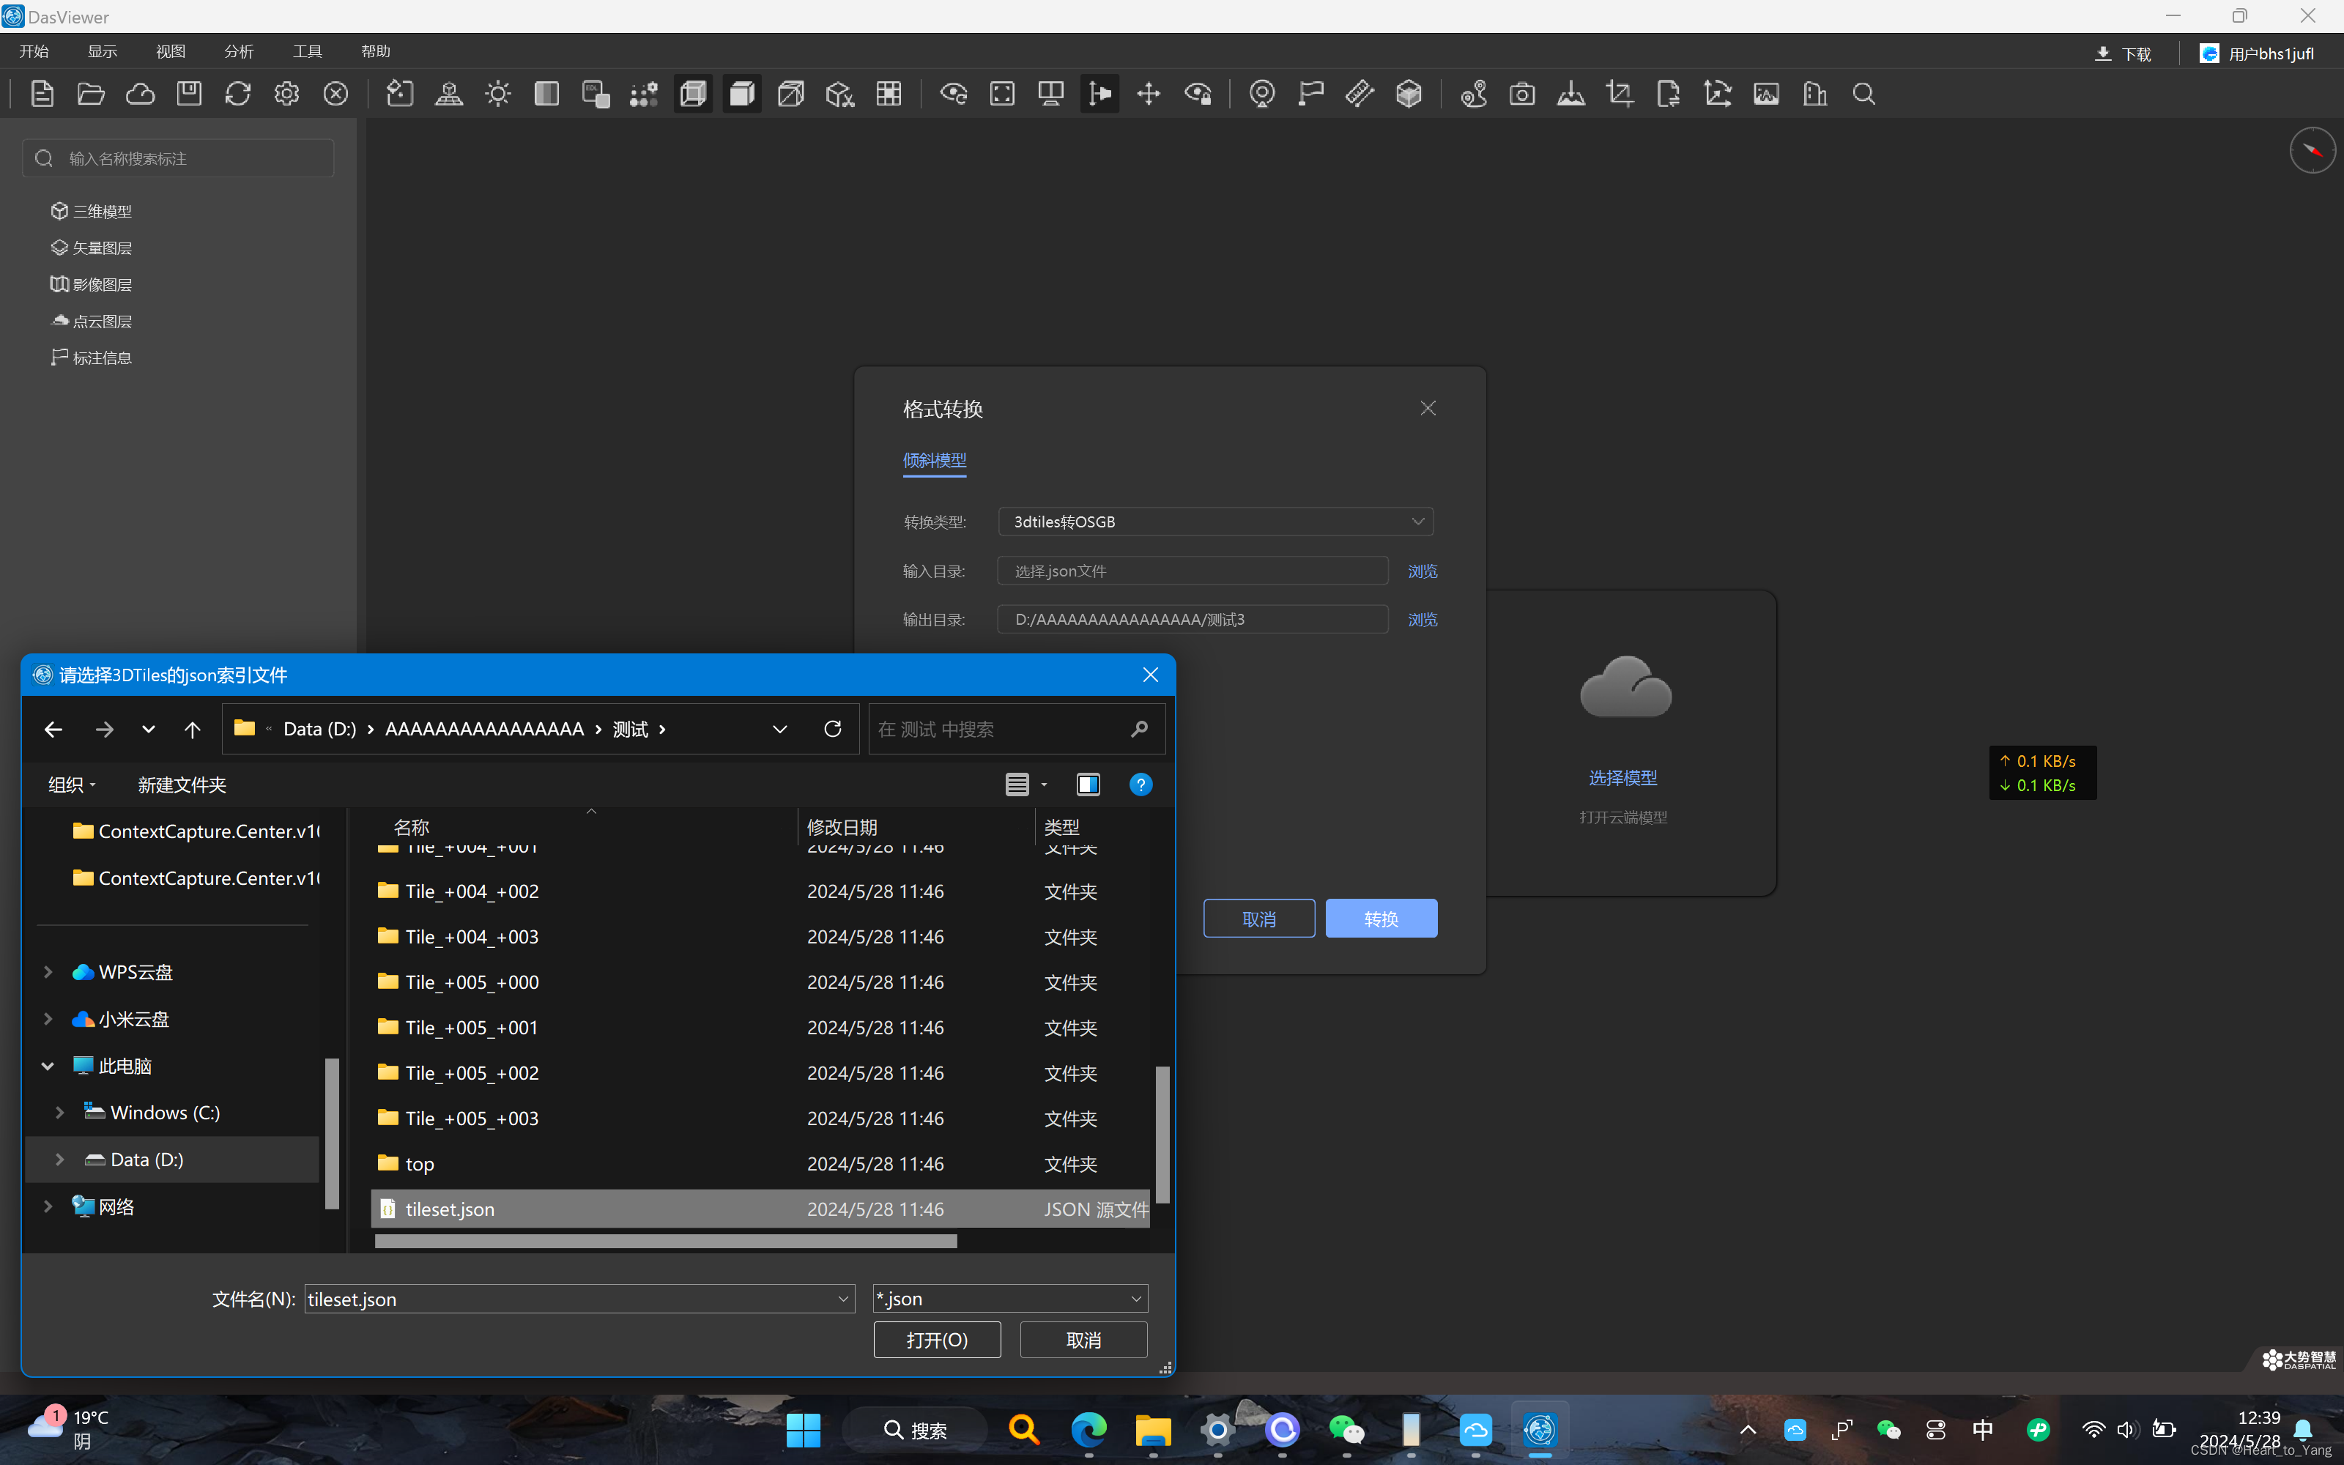Open the 3dtiles转OSGB conversion type dropdown
Viewport: 2344px width, 1465px height.
pos(1216,522)
